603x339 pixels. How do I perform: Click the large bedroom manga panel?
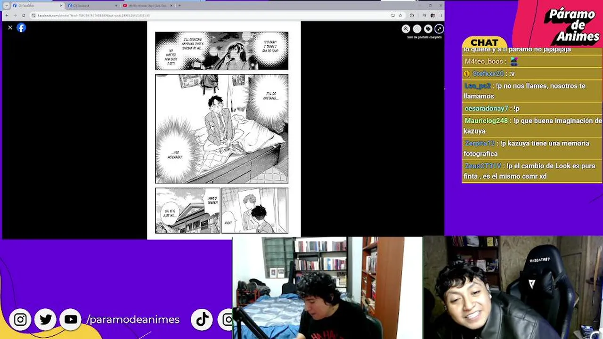tap(221, 129)
